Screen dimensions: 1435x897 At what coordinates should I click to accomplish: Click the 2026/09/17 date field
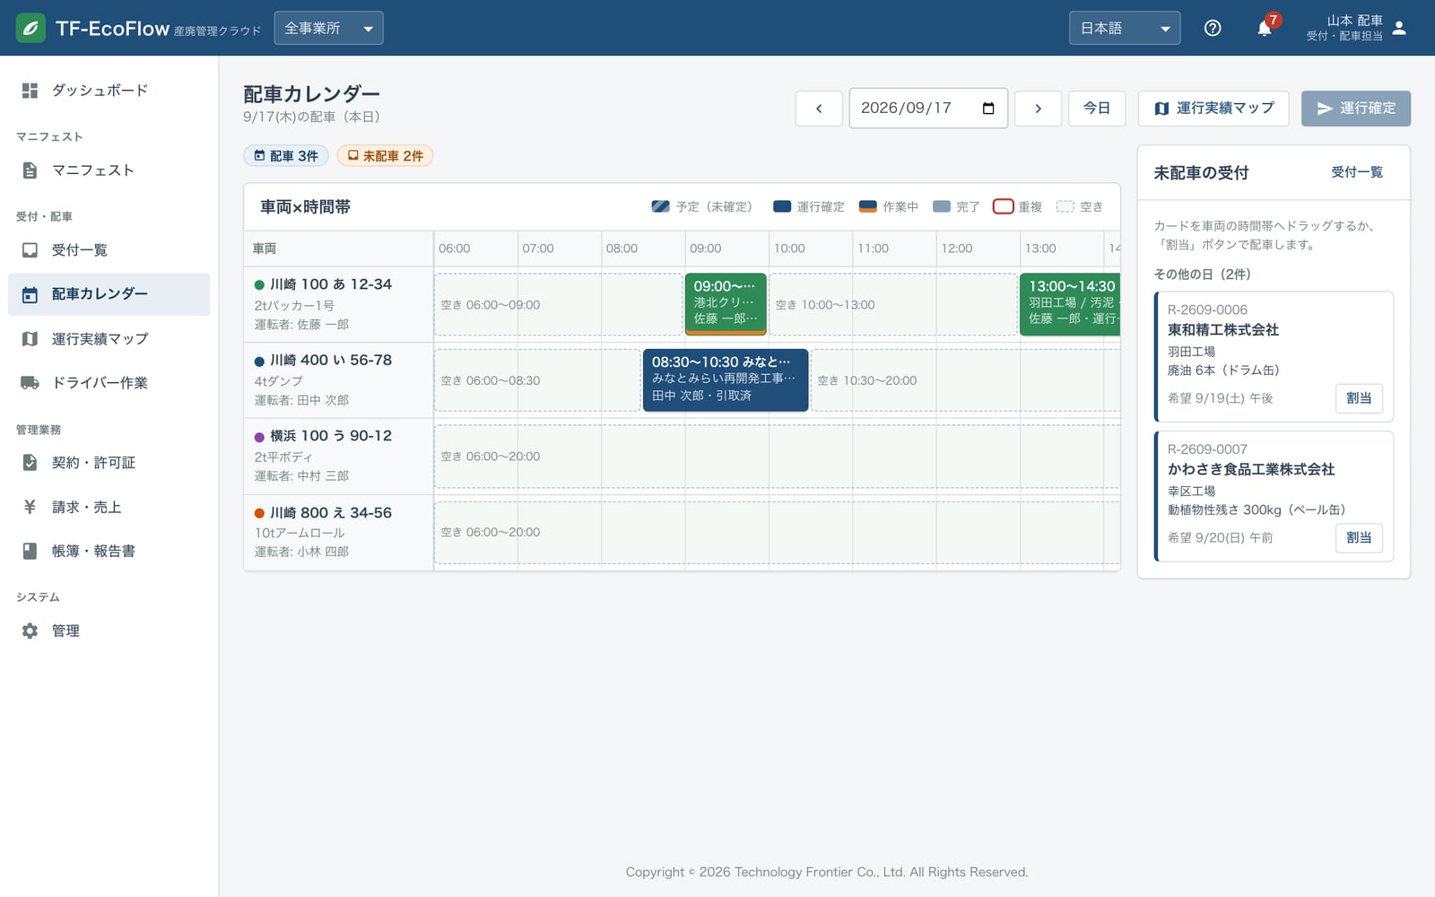click(x=928, y=109)
